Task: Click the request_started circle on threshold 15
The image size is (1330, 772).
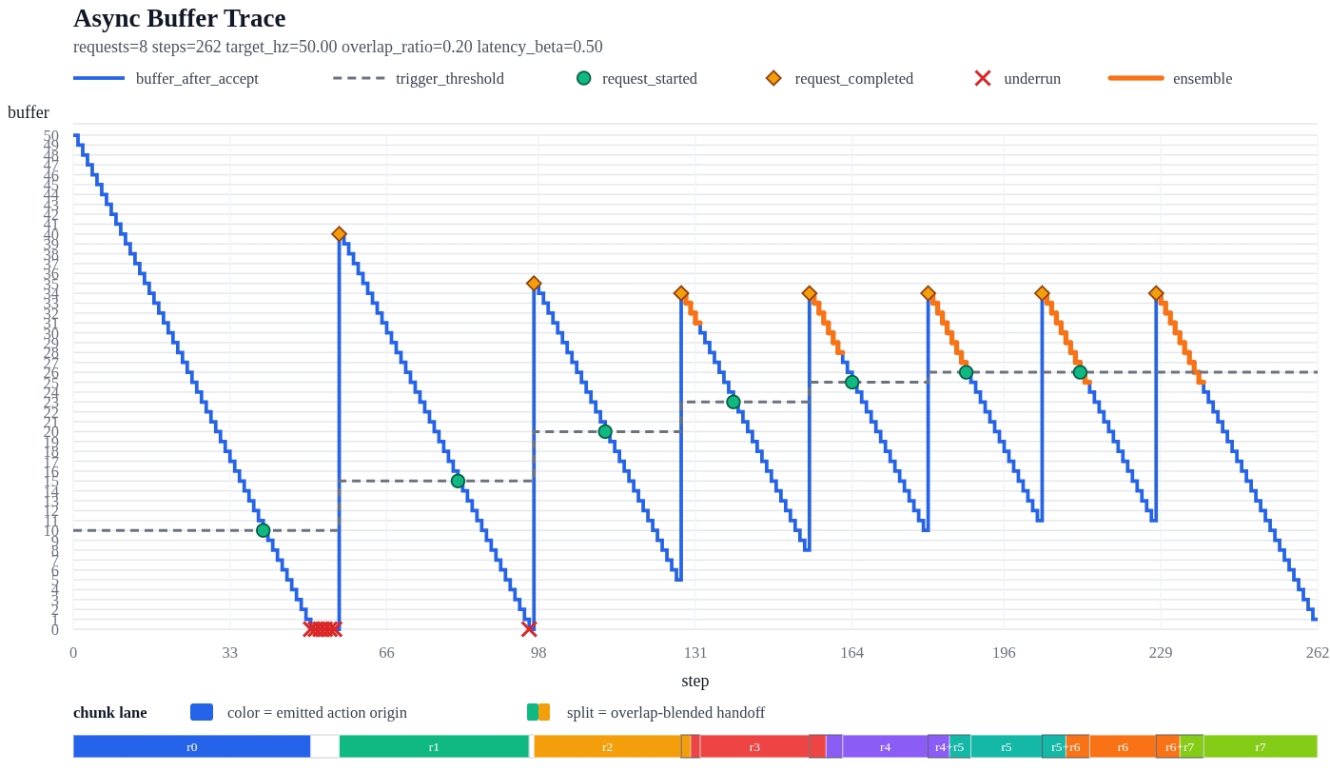Action: (458, 481)
